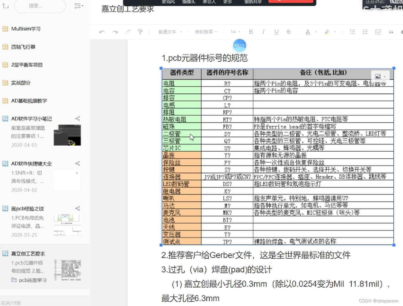Image resolution: width=403 pixels, height=306 pixels.
Task: Undo the last edit in the toolbar
Action: (102, 32)
